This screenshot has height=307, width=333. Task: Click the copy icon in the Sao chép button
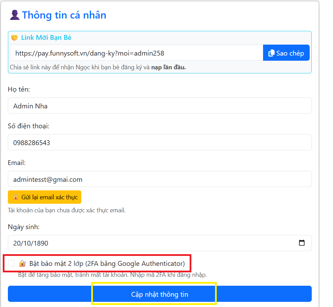click(271, 53)
